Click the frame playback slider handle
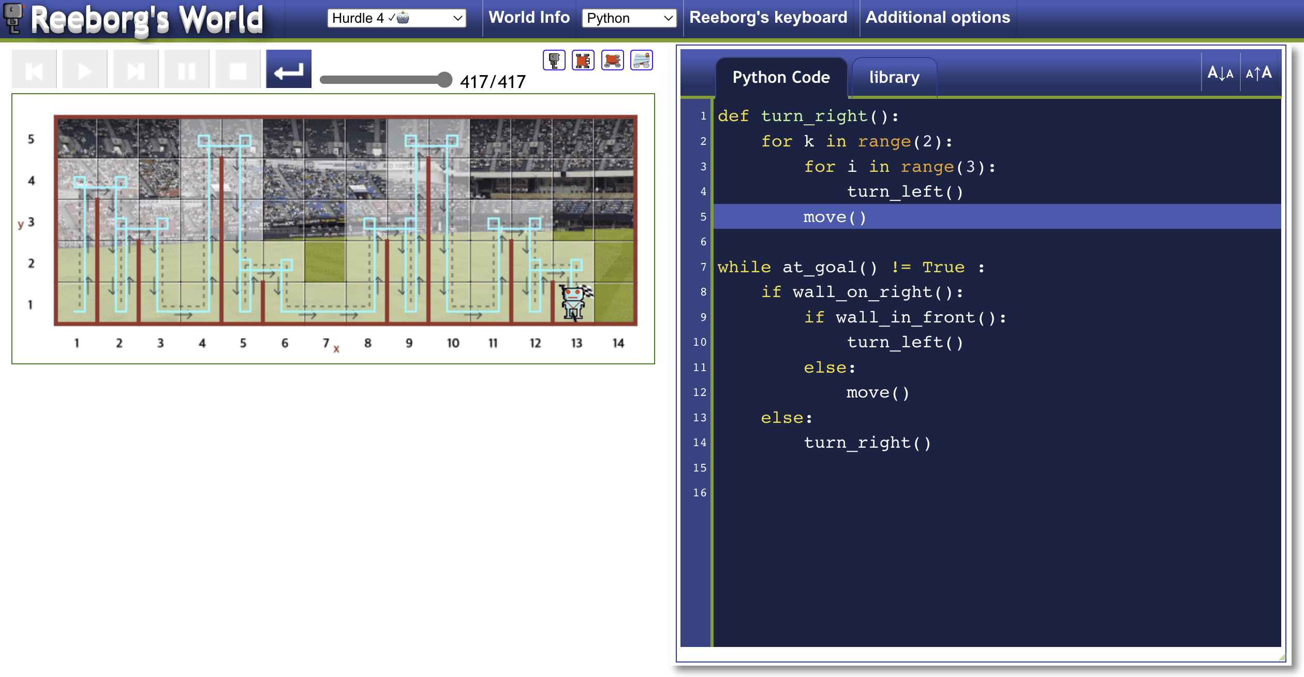The width and height of the screenshot is (1304, 677). pyautogui.click(x=444, y=80)
